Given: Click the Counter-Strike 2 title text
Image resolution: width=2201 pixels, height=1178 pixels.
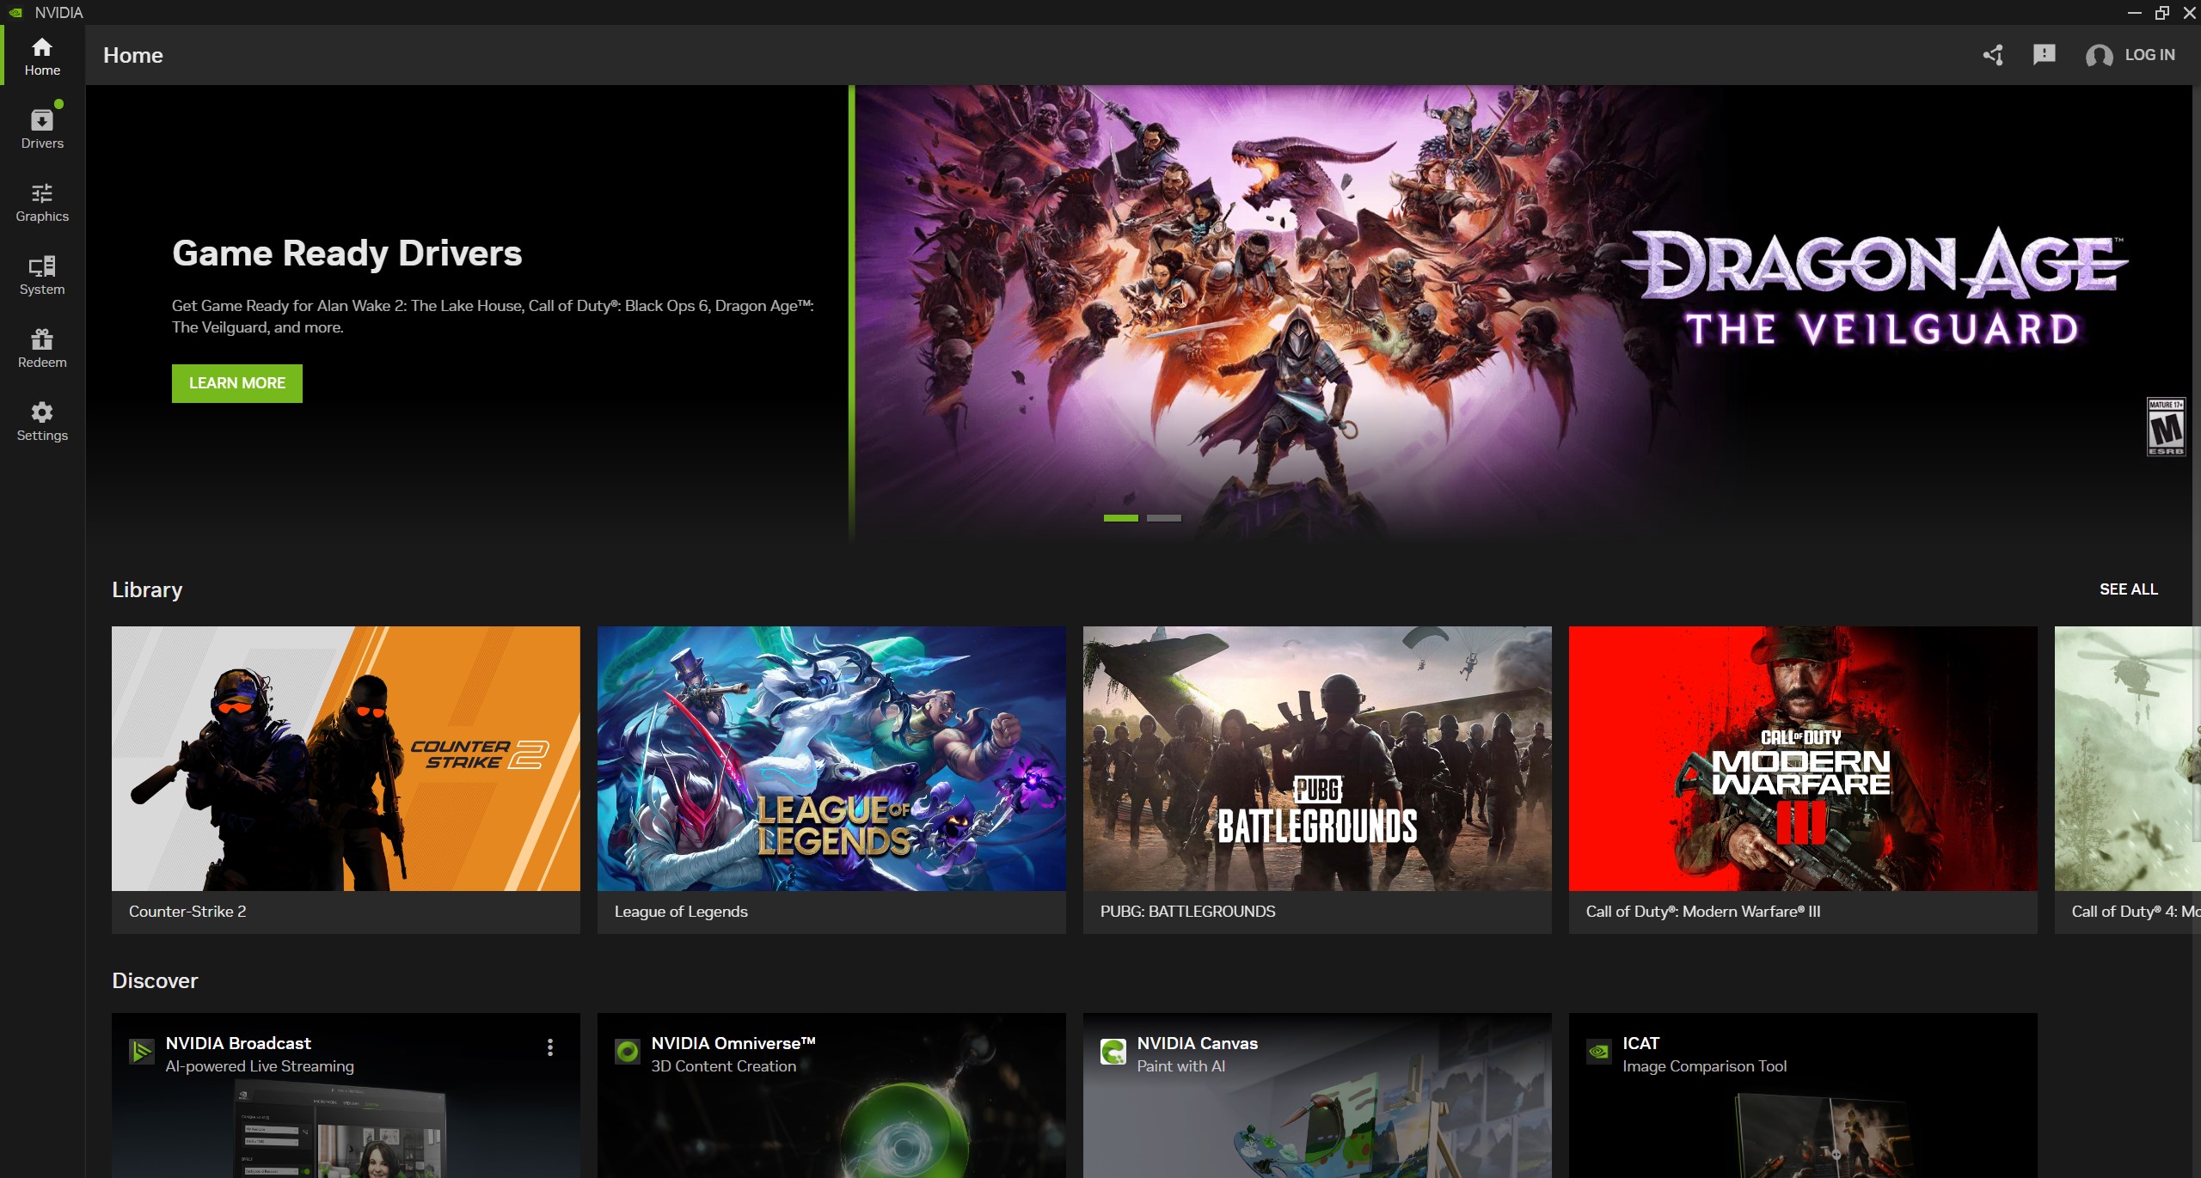Looking at the screenshot, I should click(187, 912).
